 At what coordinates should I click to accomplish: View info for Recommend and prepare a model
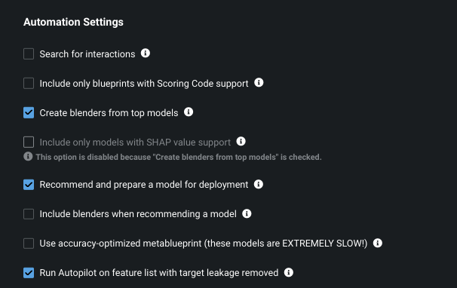[259, 184]
